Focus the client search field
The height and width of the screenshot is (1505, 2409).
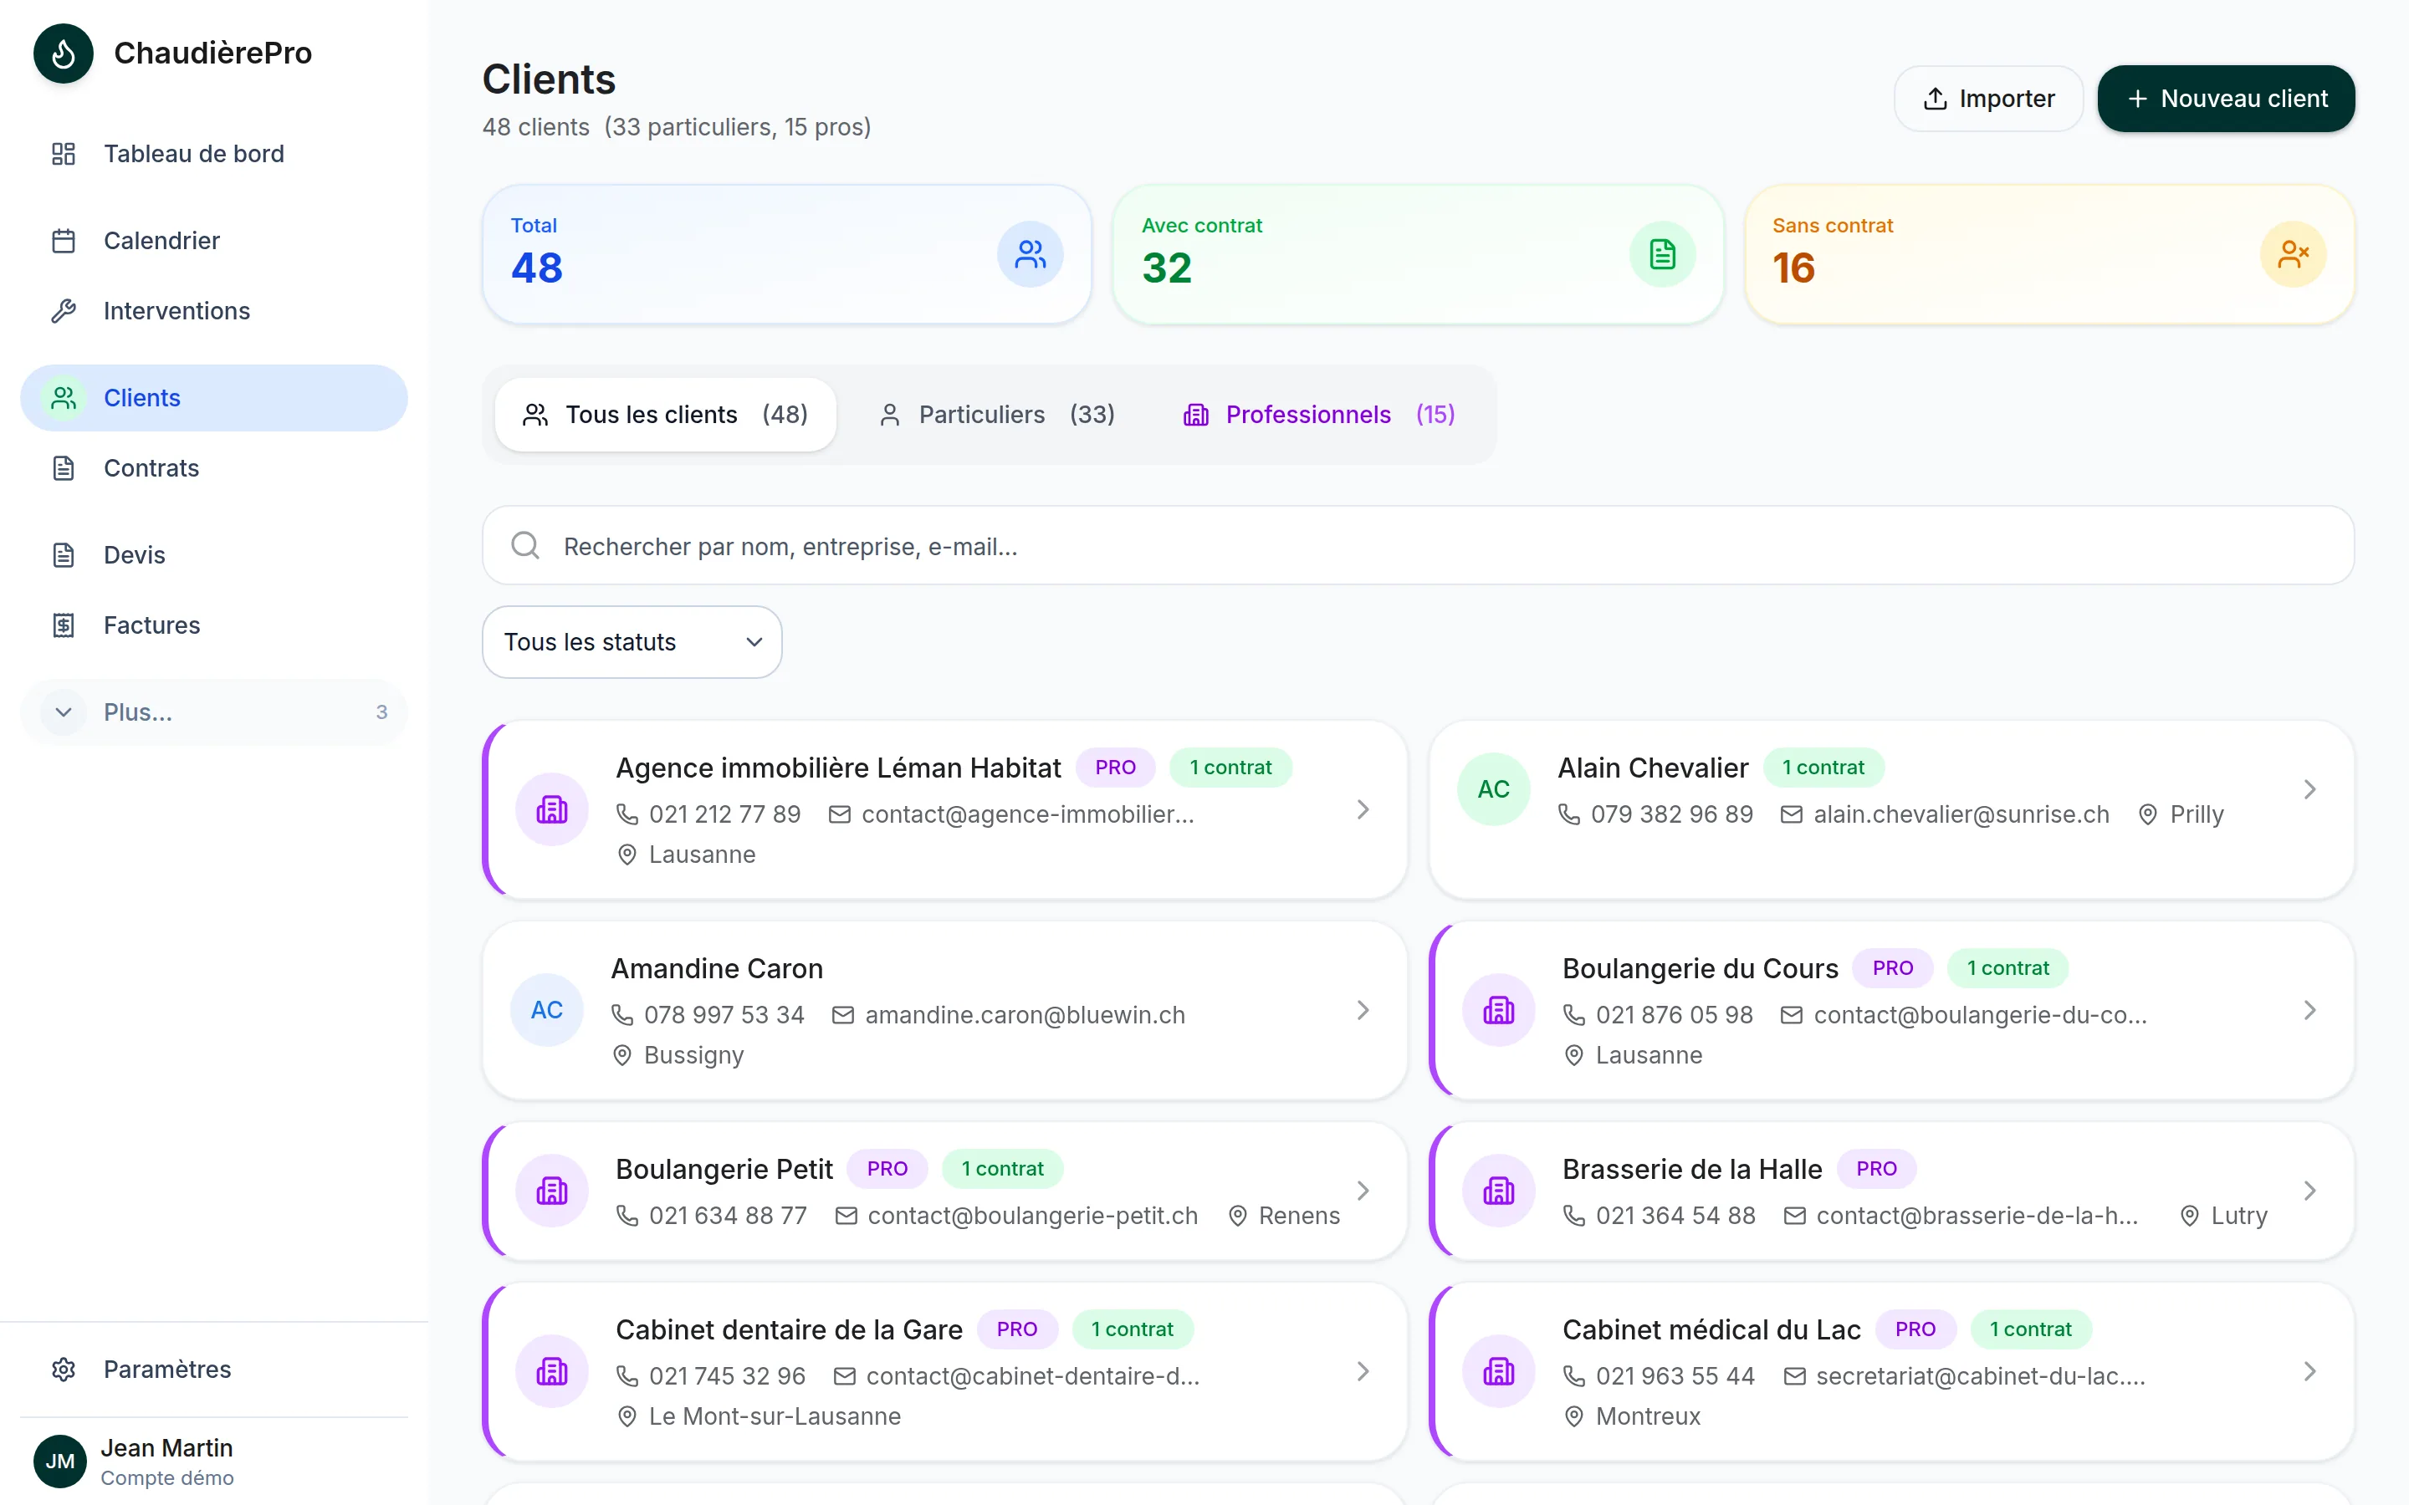click(x=1418, y=545)
